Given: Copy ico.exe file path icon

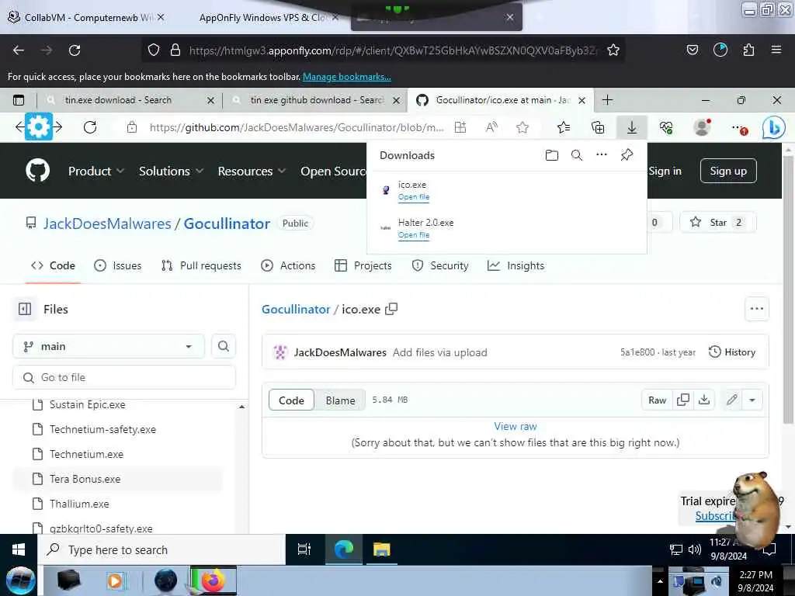Looking at the screenshot, I should pos(391,309).
